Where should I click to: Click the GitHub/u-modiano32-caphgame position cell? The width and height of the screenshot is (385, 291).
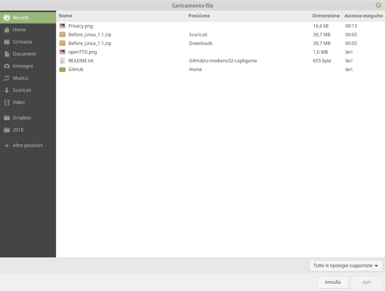223,60
